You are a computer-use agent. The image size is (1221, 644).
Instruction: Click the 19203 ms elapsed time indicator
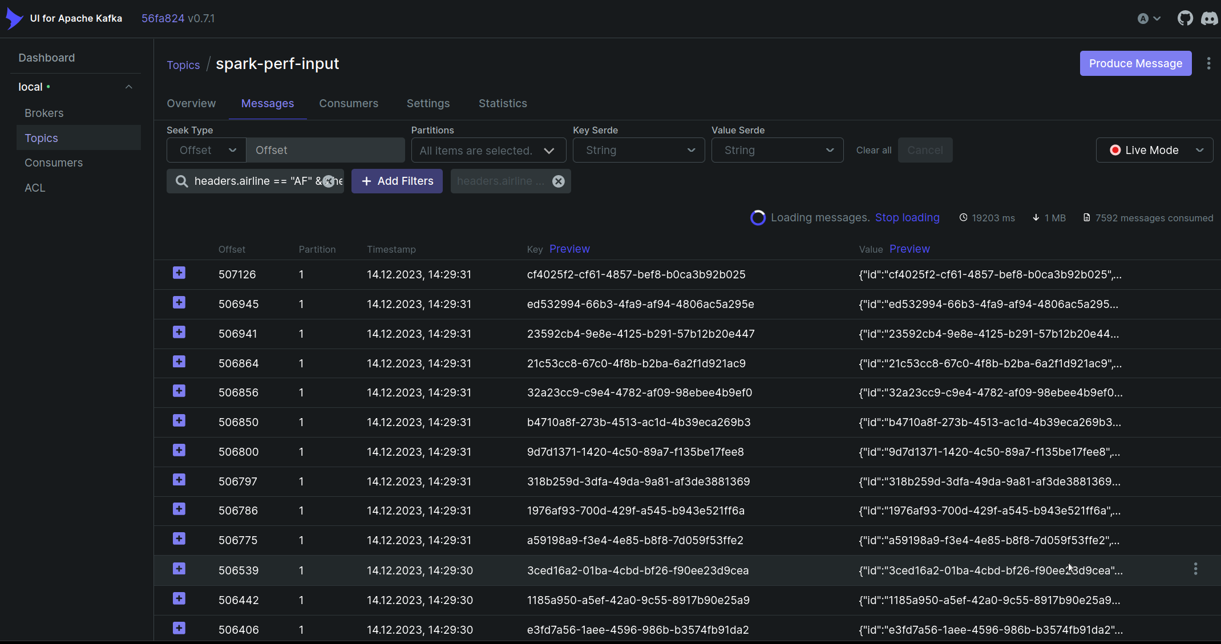(987, 218)
